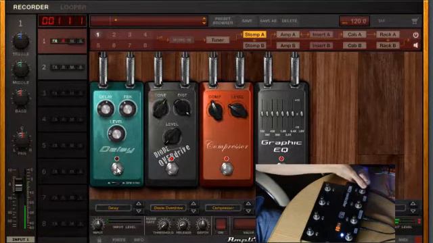Screen dimensions: 433x243
Task: Click the noise gate Depth knob
Action: [202, 225]
